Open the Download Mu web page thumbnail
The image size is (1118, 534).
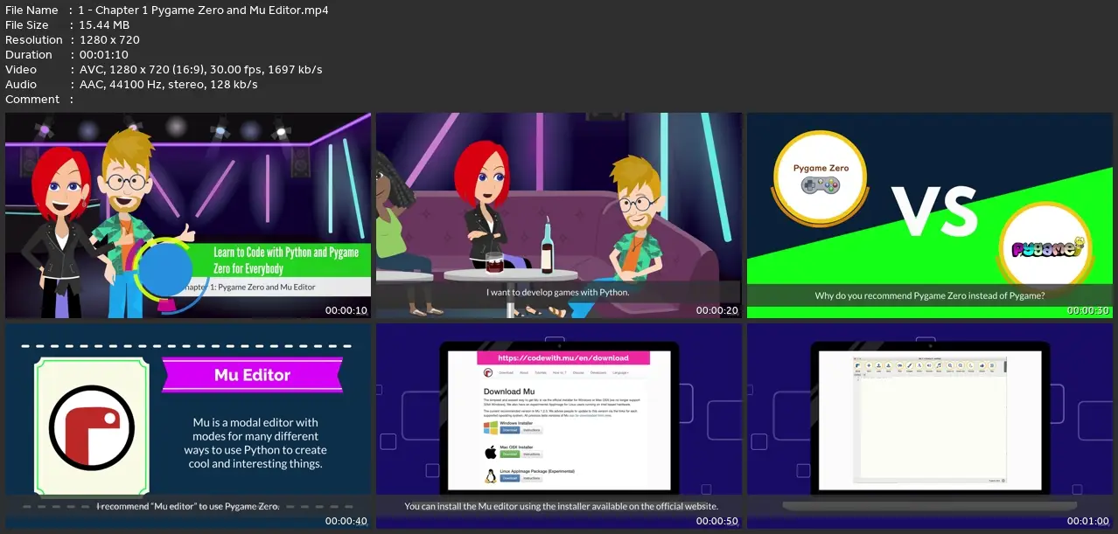point(559,427)
